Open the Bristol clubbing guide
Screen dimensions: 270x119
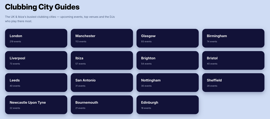coord(233,60)
